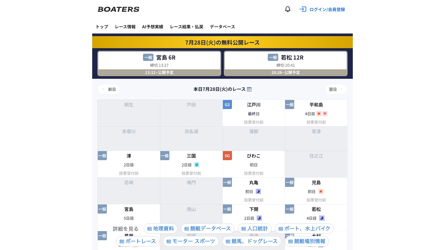Open 江戸川 venue cell
Viewport: 445px width, 250px height.
click(254, 113)
